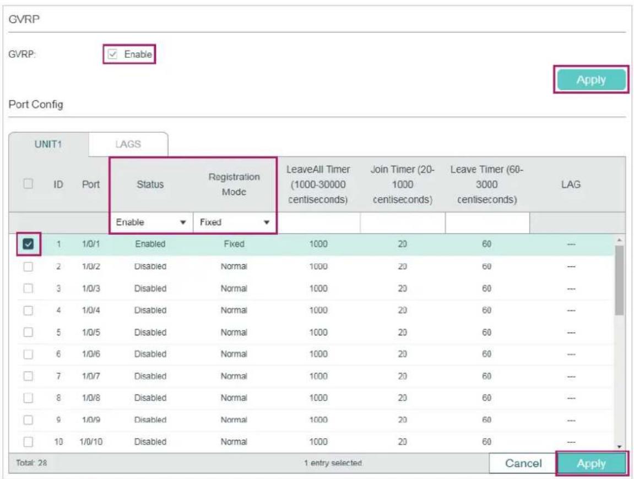The height and width of the screenshot is (479, 634).
Task: Check the checkbox for port 1/0/6
Action: (x=28, y=355)
